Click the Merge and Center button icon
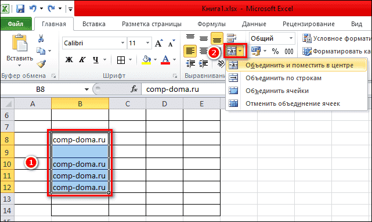Screen dimensions: 372x222 click(231, 51)
